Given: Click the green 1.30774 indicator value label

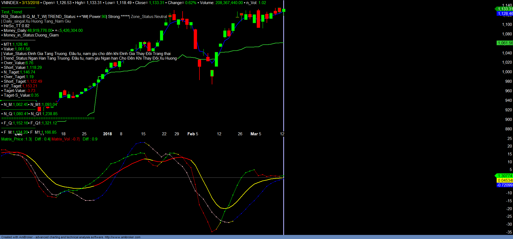Looking at the screenshot, I should (x=505, y=176).
